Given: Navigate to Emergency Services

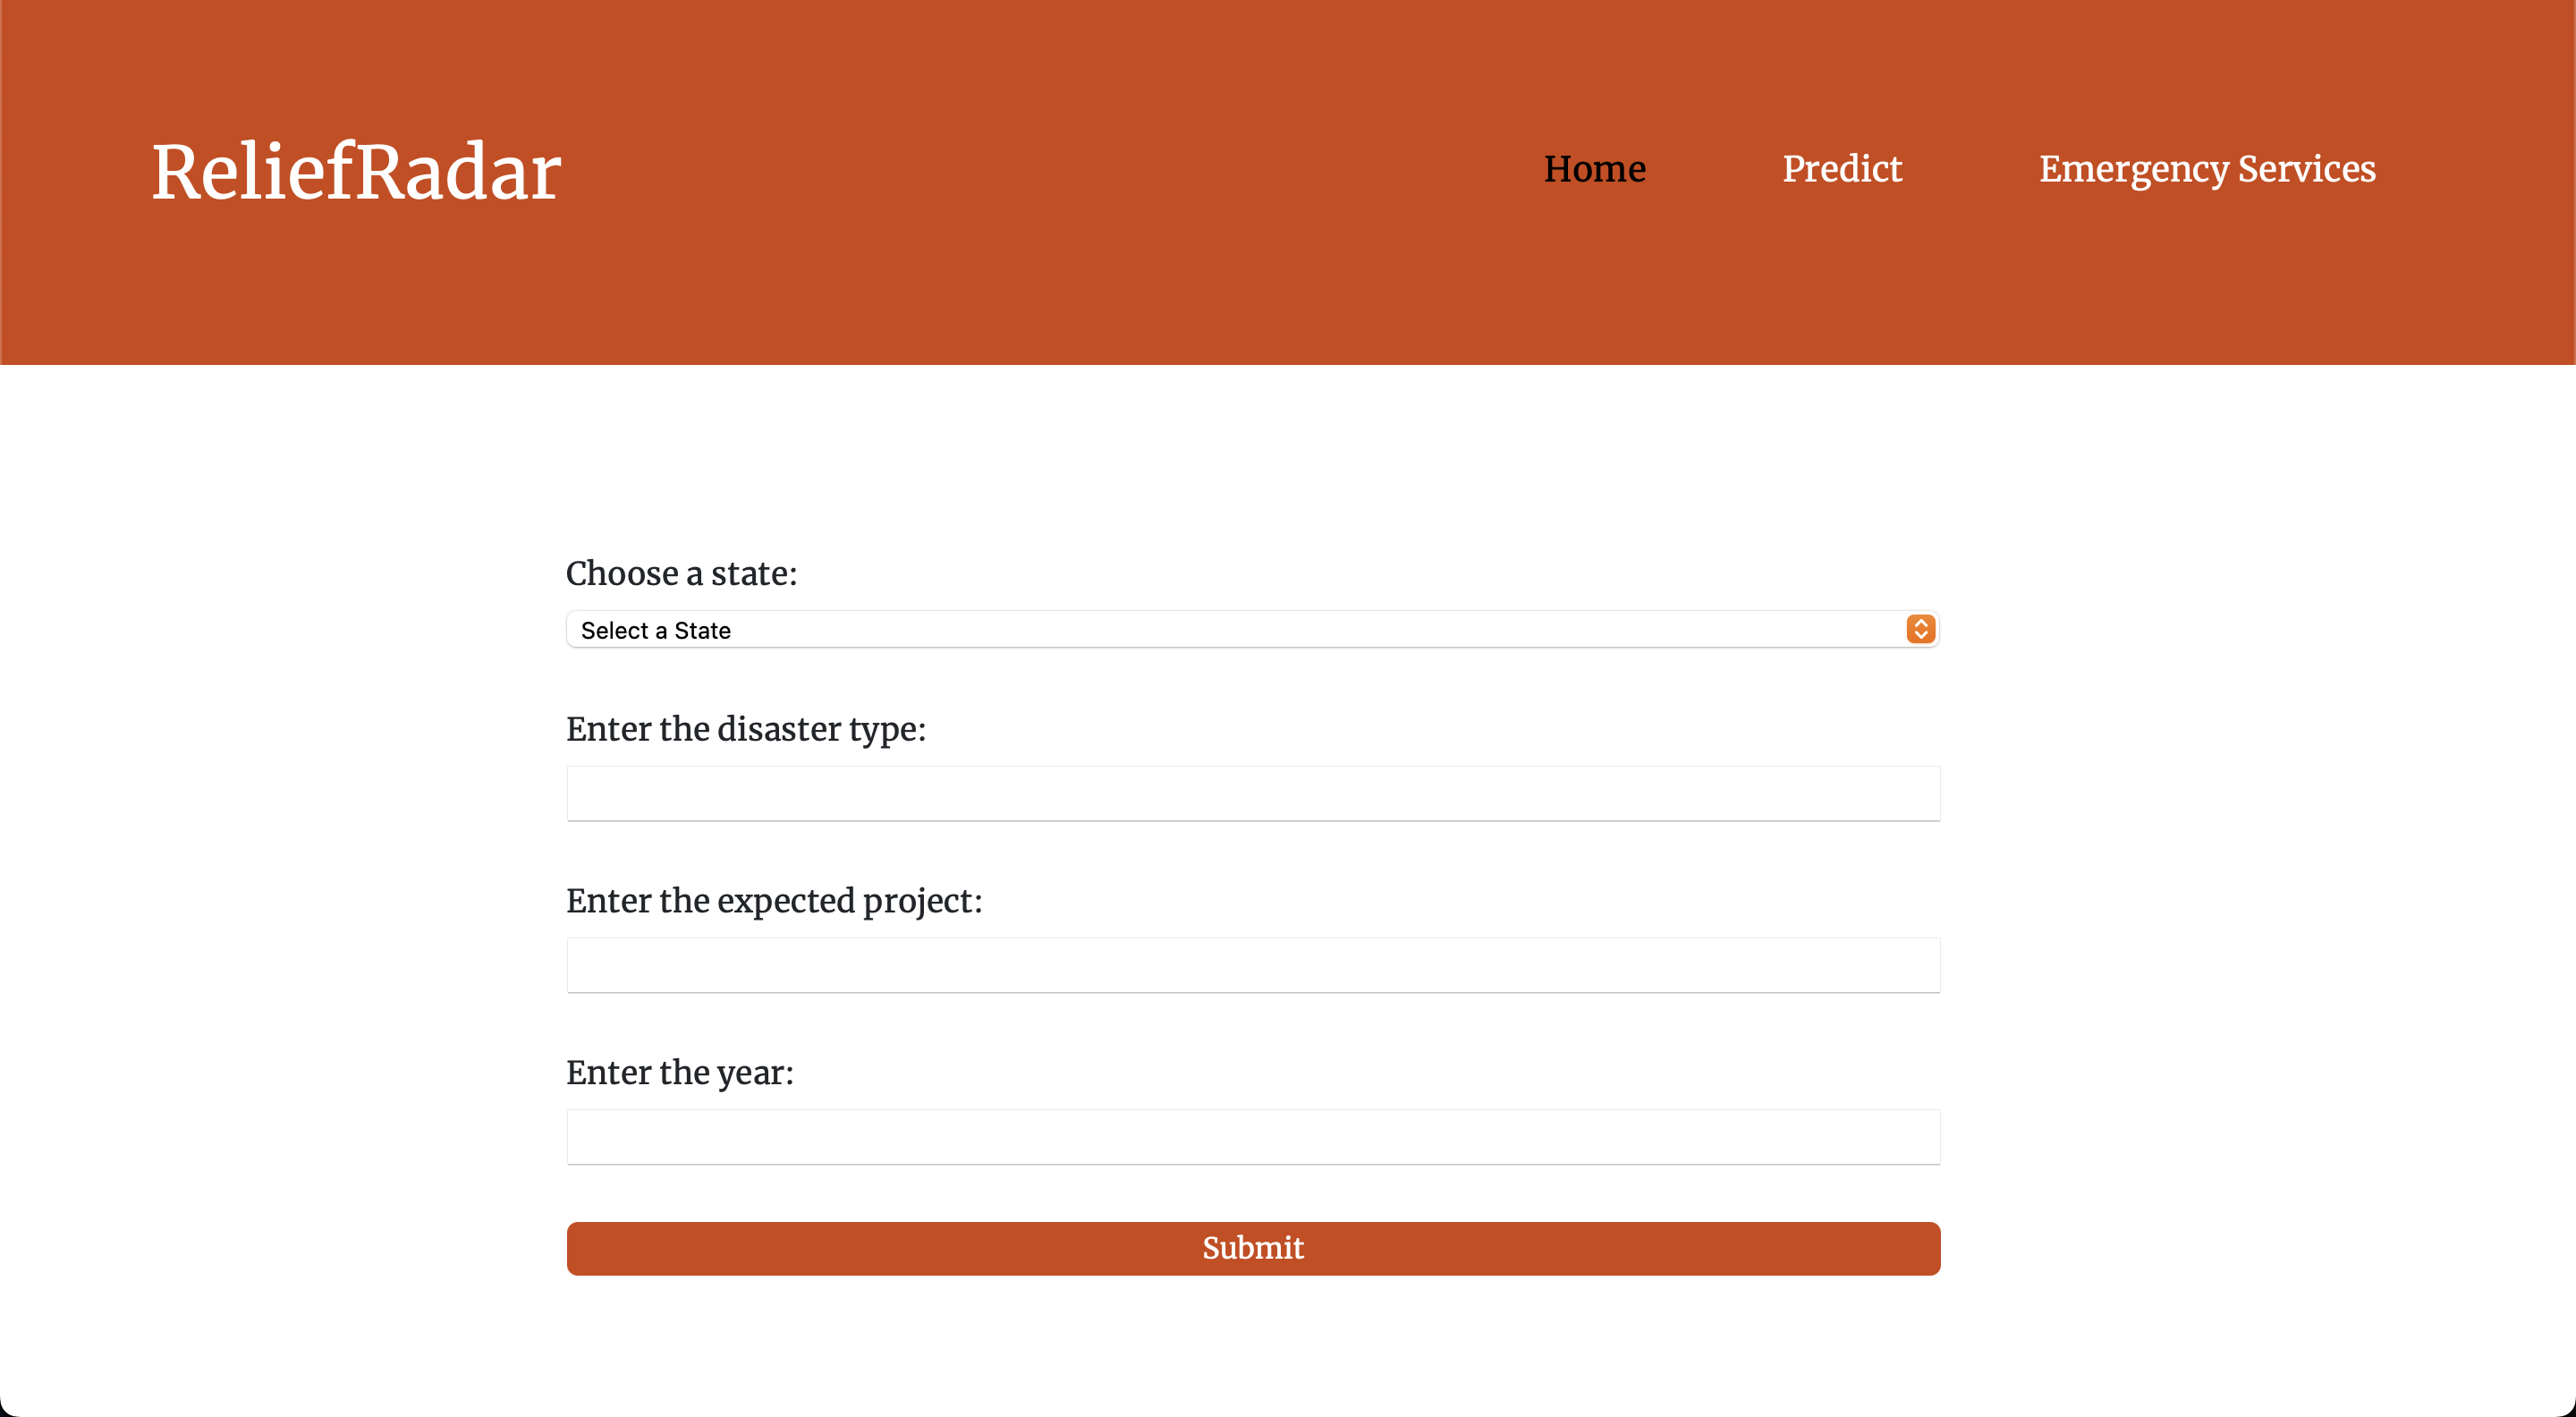Looking at the screenshot, I should coord(2207,169).
